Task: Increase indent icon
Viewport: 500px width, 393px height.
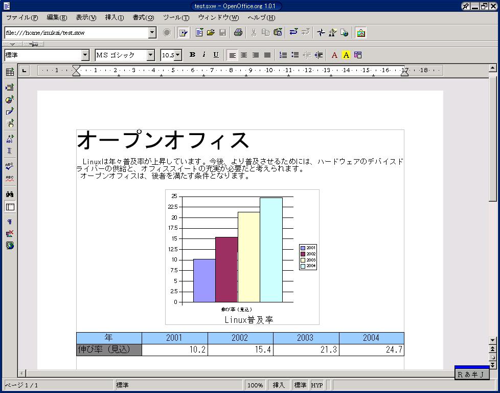Action: pos(319,55)
